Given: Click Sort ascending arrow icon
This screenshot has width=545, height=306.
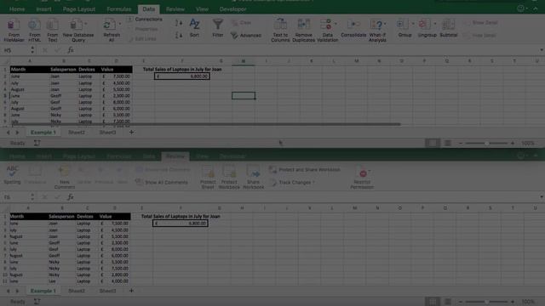Looking at the screenshot, I should pos(178,23).
